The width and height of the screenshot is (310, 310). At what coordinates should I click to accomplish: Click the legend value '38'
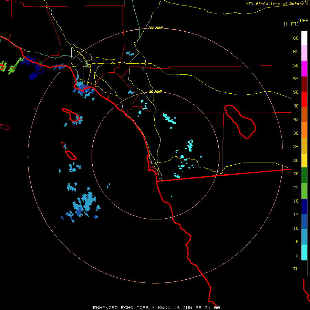pyautogui.click(x=296, y=133)
